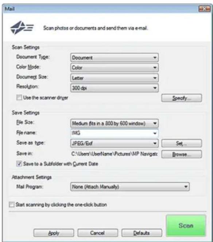Open the Save as type dropdown
The width and height of the screenshot is (213, 242).
click(114, 143)
